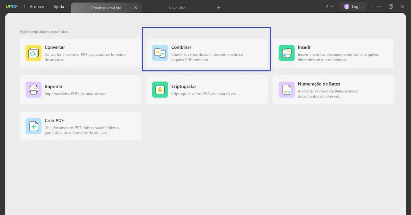Screen dimensions: 411x215
Task: Click the Criar PDF plus-page icon
Action: click(x=34, y=126)
